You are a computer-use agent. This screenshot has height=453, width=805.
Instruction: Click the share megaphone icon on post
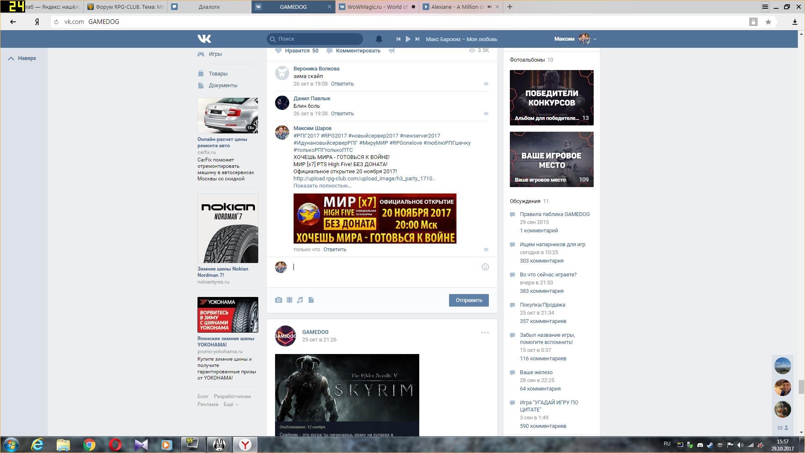click(x=392, y=51)
